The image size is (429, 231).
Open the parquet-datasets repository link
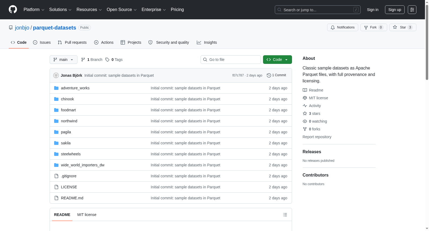(54, 28)
